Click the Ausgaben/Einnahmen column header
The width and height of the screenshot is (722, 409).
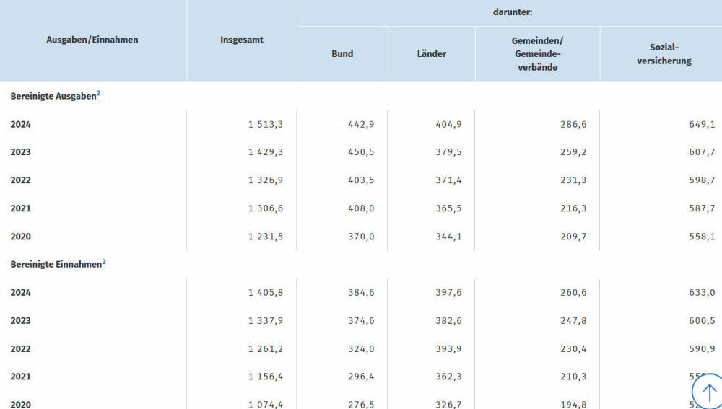[92, 40]
